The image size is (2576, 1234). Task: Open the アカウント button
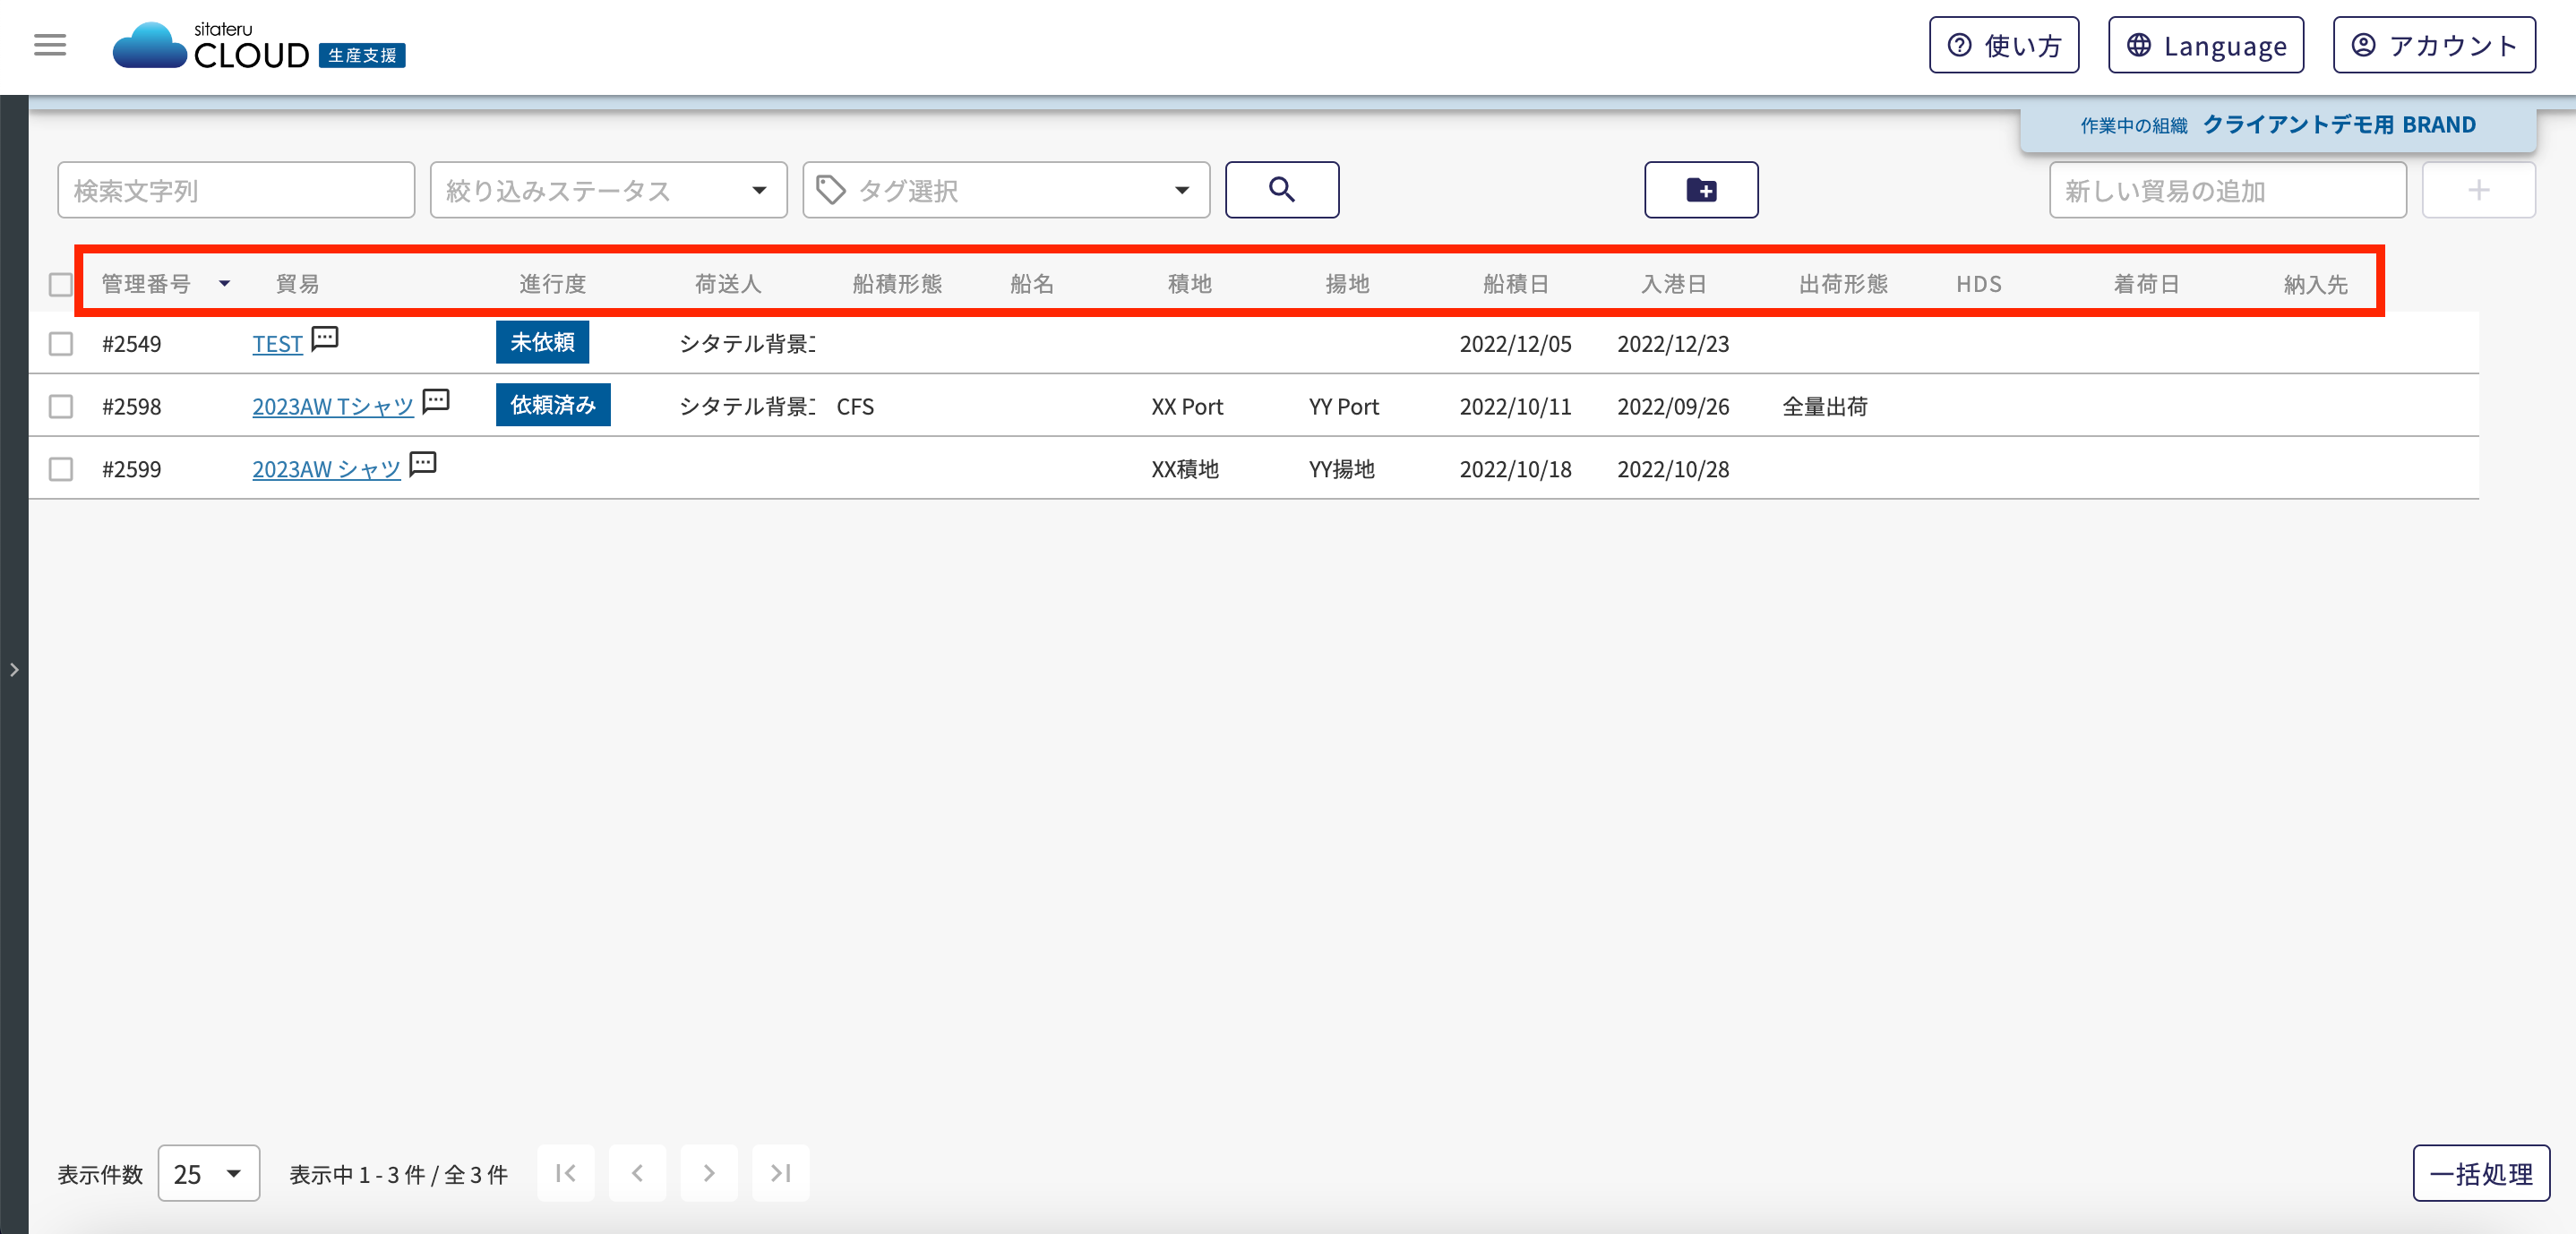[x=2434, y=45]
